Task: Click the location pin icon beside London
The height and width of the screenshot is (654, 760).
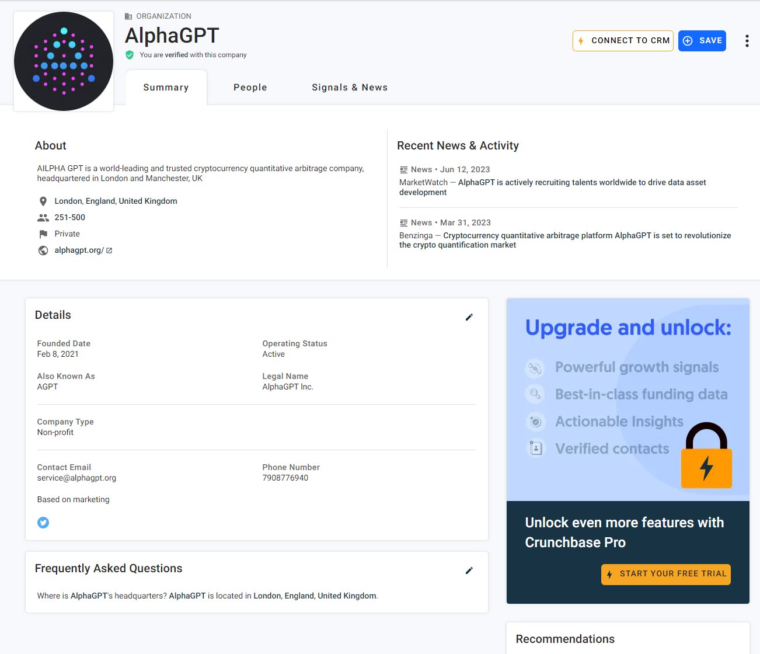Action: (43, 201)
